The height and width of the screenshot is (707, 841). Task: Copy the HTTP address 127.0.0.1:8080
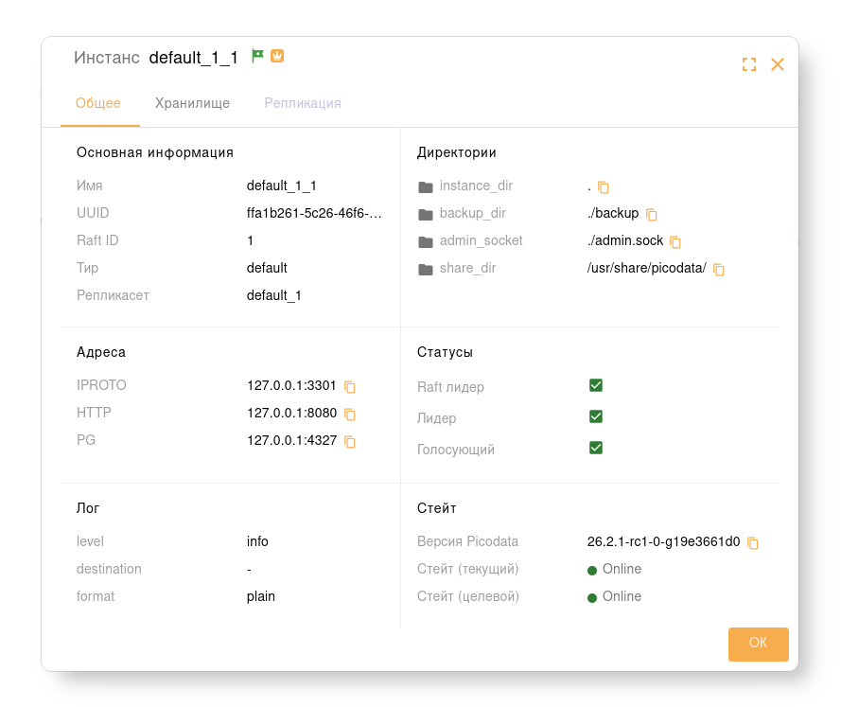[350, 415]
